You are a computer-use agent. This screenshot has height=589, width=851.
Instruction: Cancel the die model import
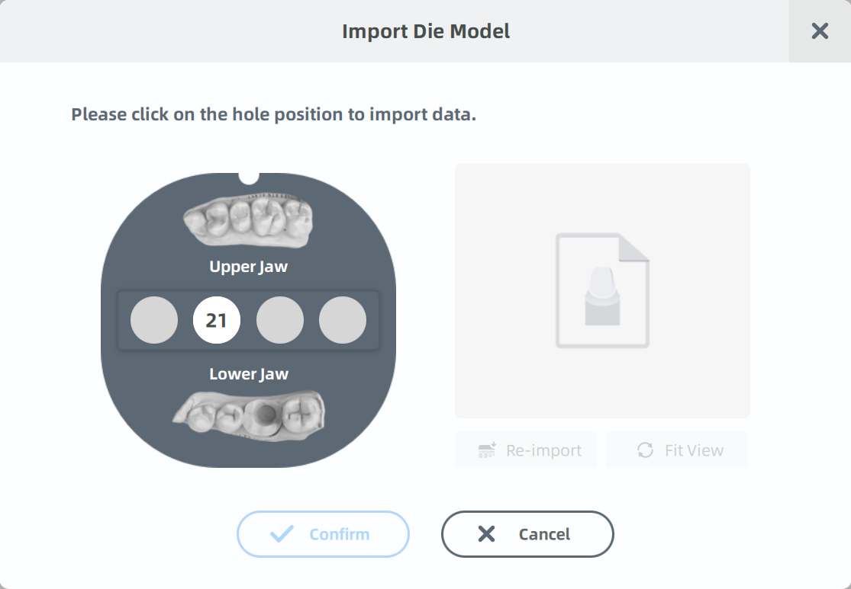(527, 533)
